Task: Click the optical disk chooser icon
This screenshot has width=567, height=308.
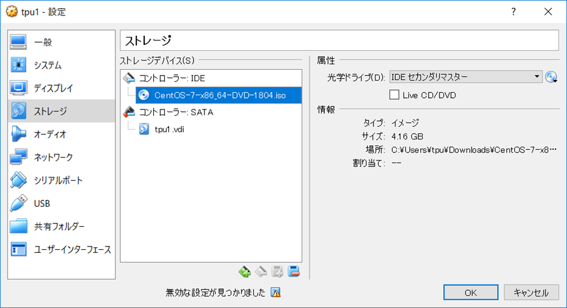Action: click(551, 77)
